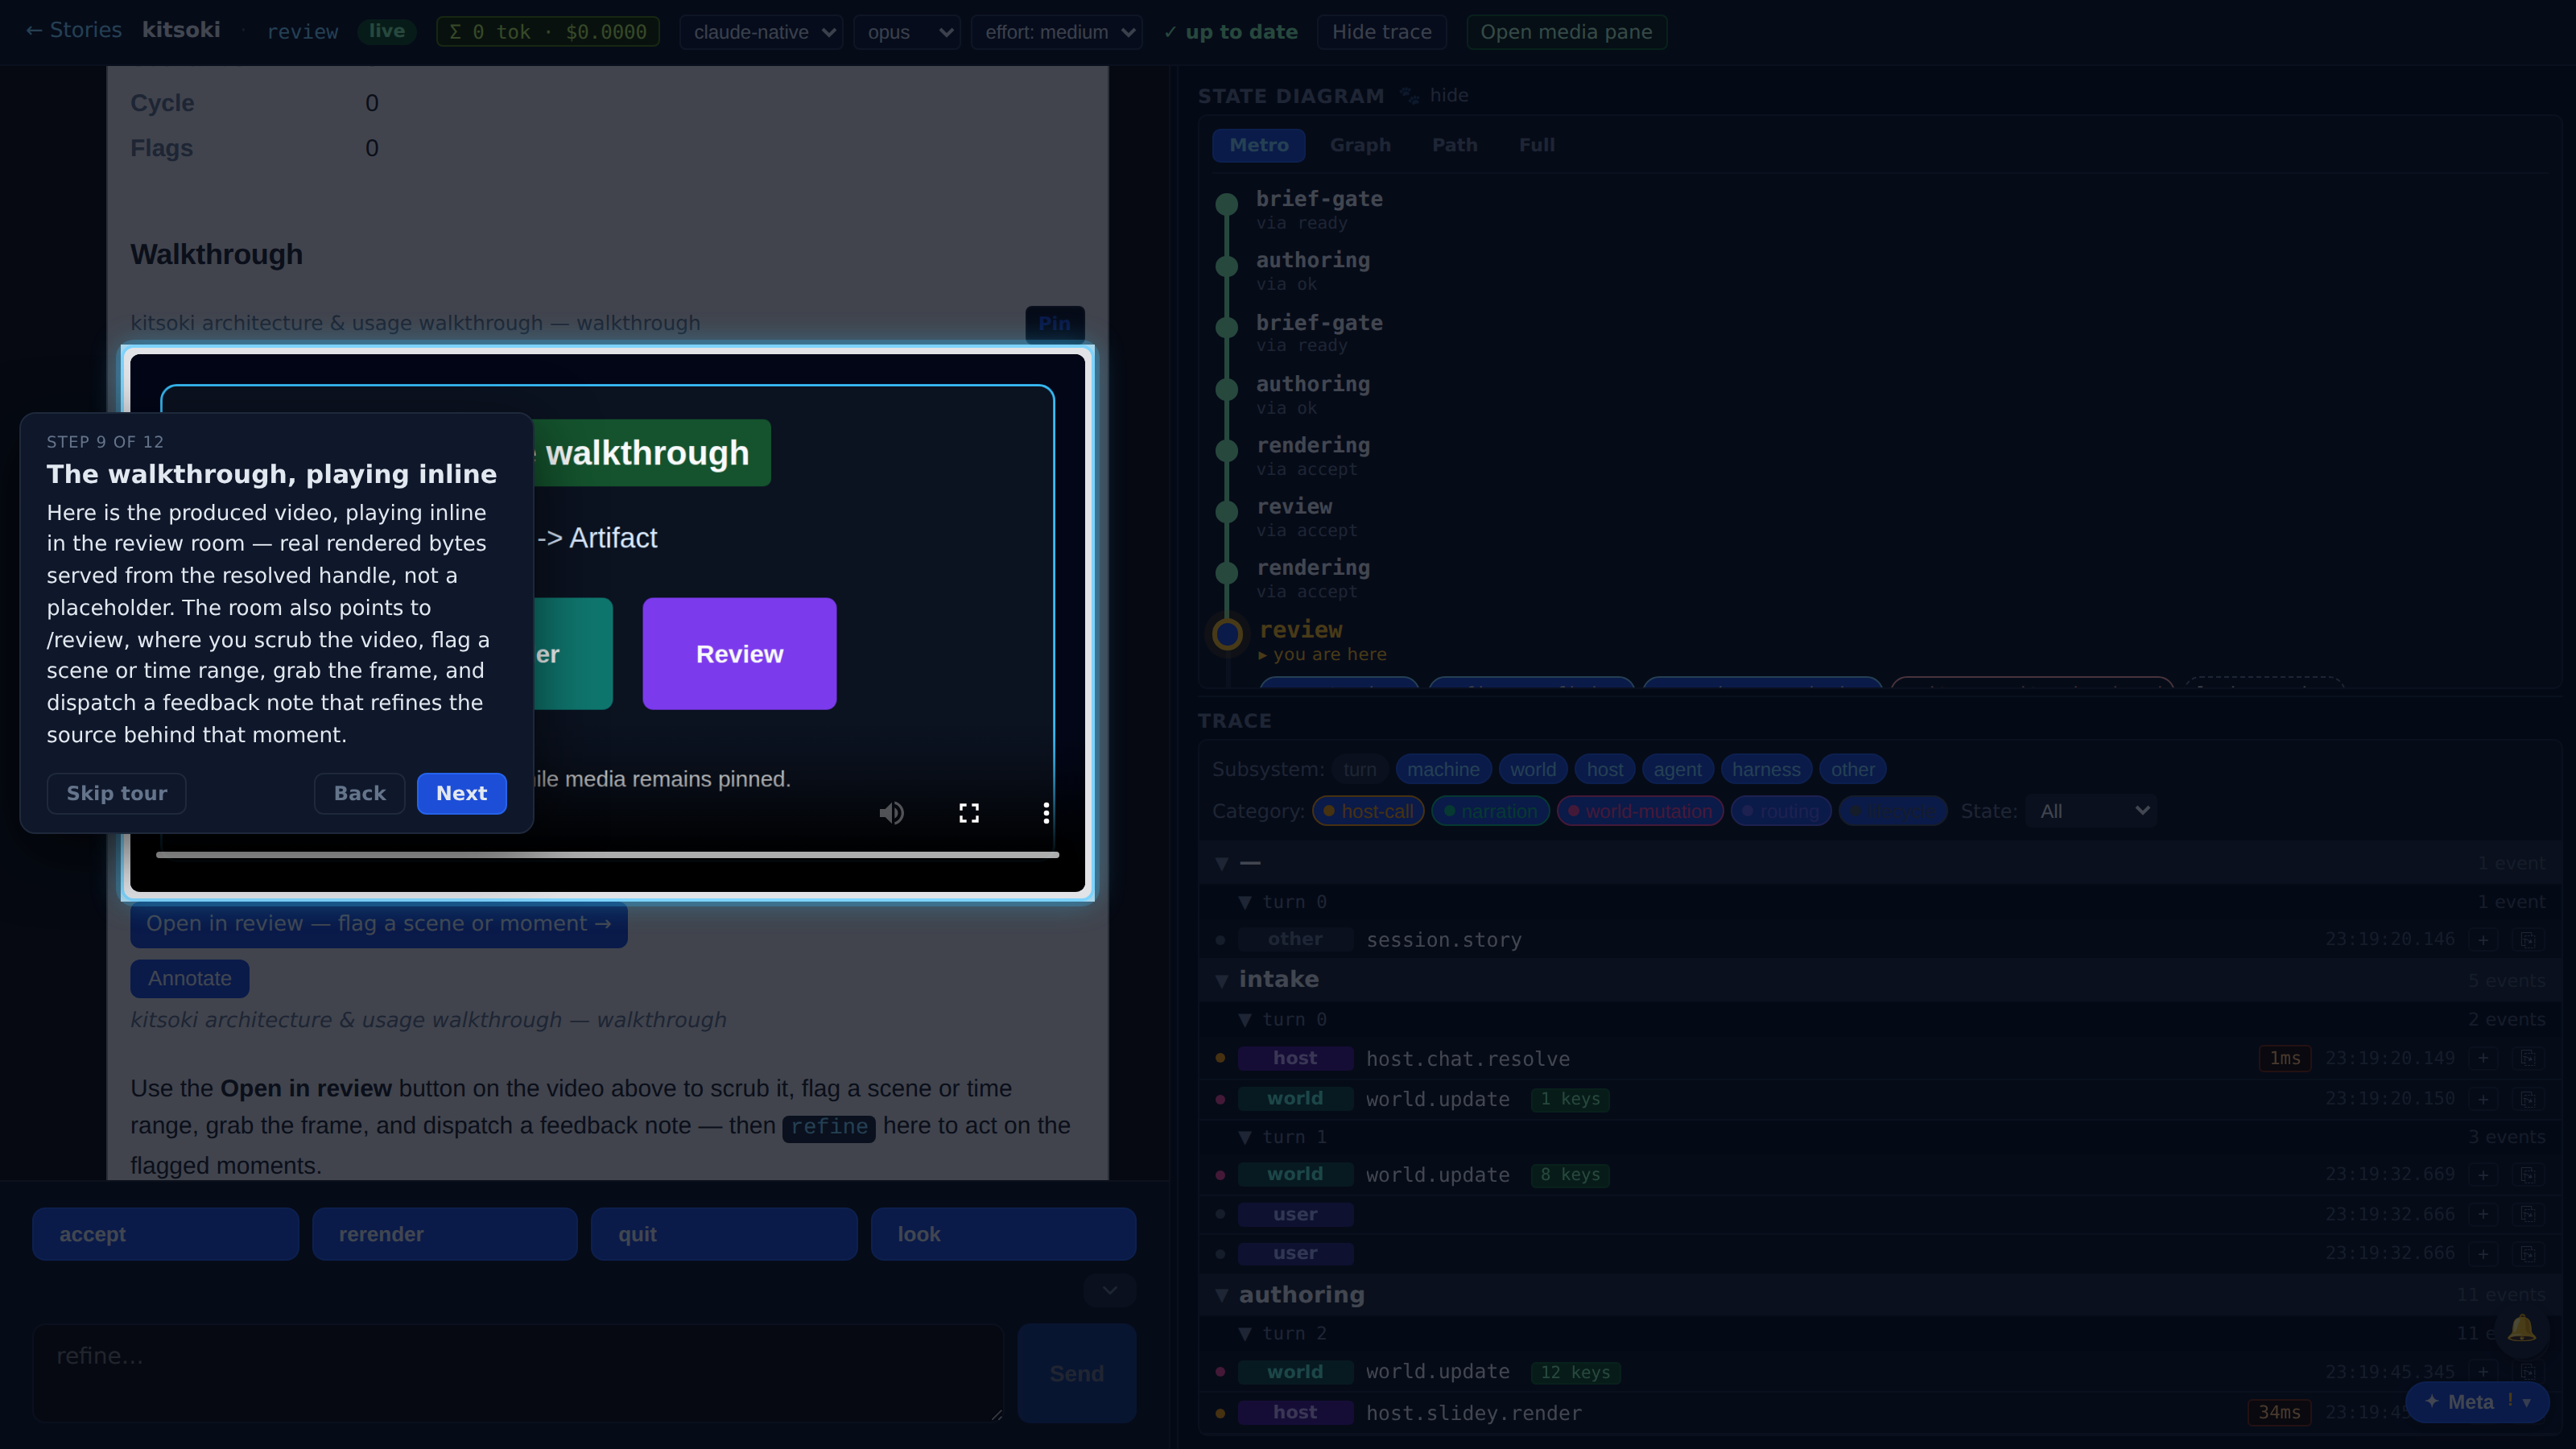Click the refine text input
Screen dimensions: 2576x1449
tap(518, 1373)
